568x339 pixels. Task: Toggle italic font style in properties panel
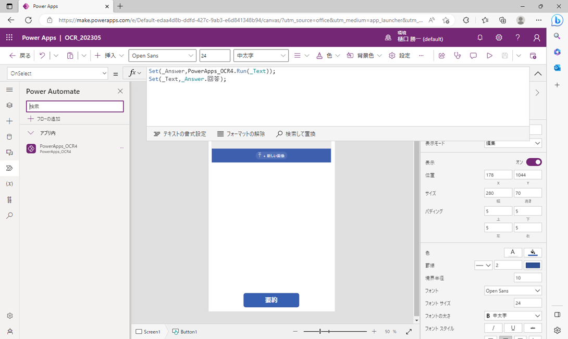[x=493, y=328]
